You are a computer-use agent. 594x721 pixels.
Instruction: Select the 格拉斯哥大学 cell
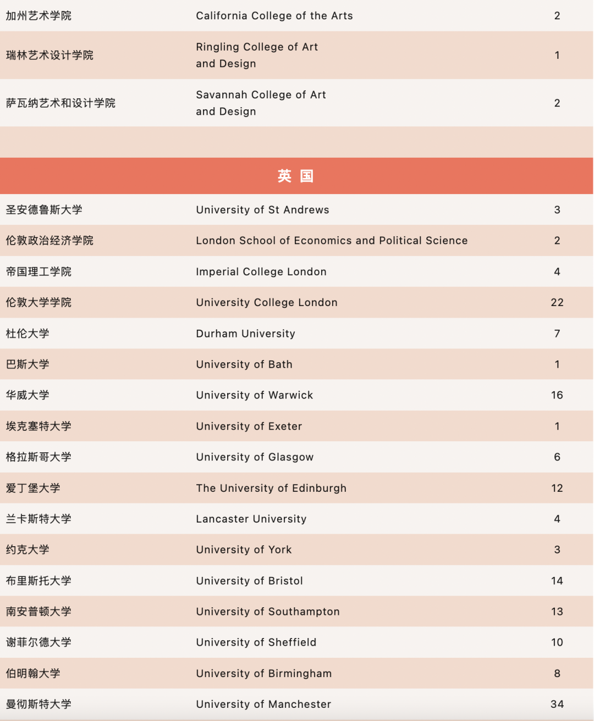click(38, 457)
